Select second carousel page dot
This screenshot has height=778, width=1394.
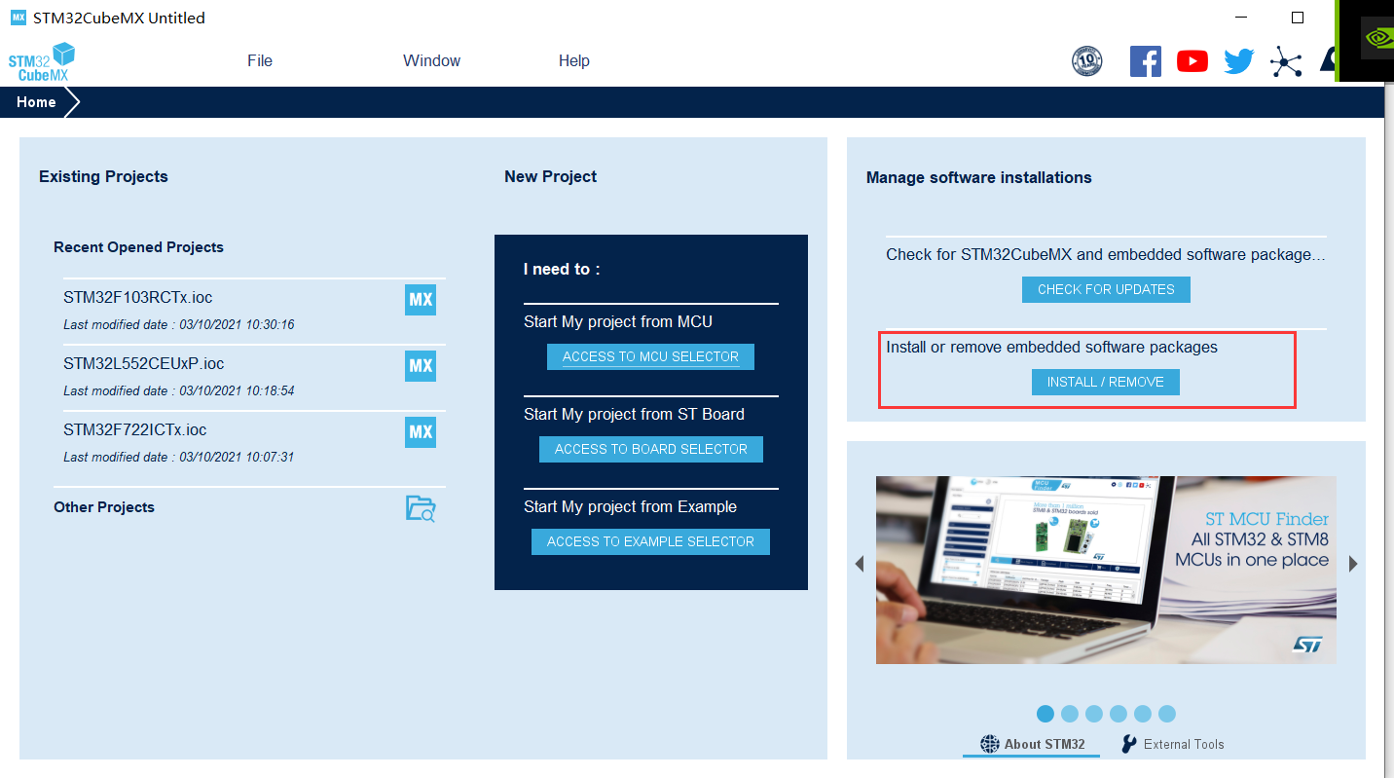[1070, 714]
